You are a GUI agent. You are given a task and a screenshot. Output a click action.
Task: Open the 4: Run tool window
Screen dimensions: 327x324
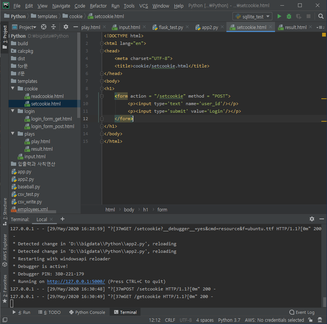point(21,312)
